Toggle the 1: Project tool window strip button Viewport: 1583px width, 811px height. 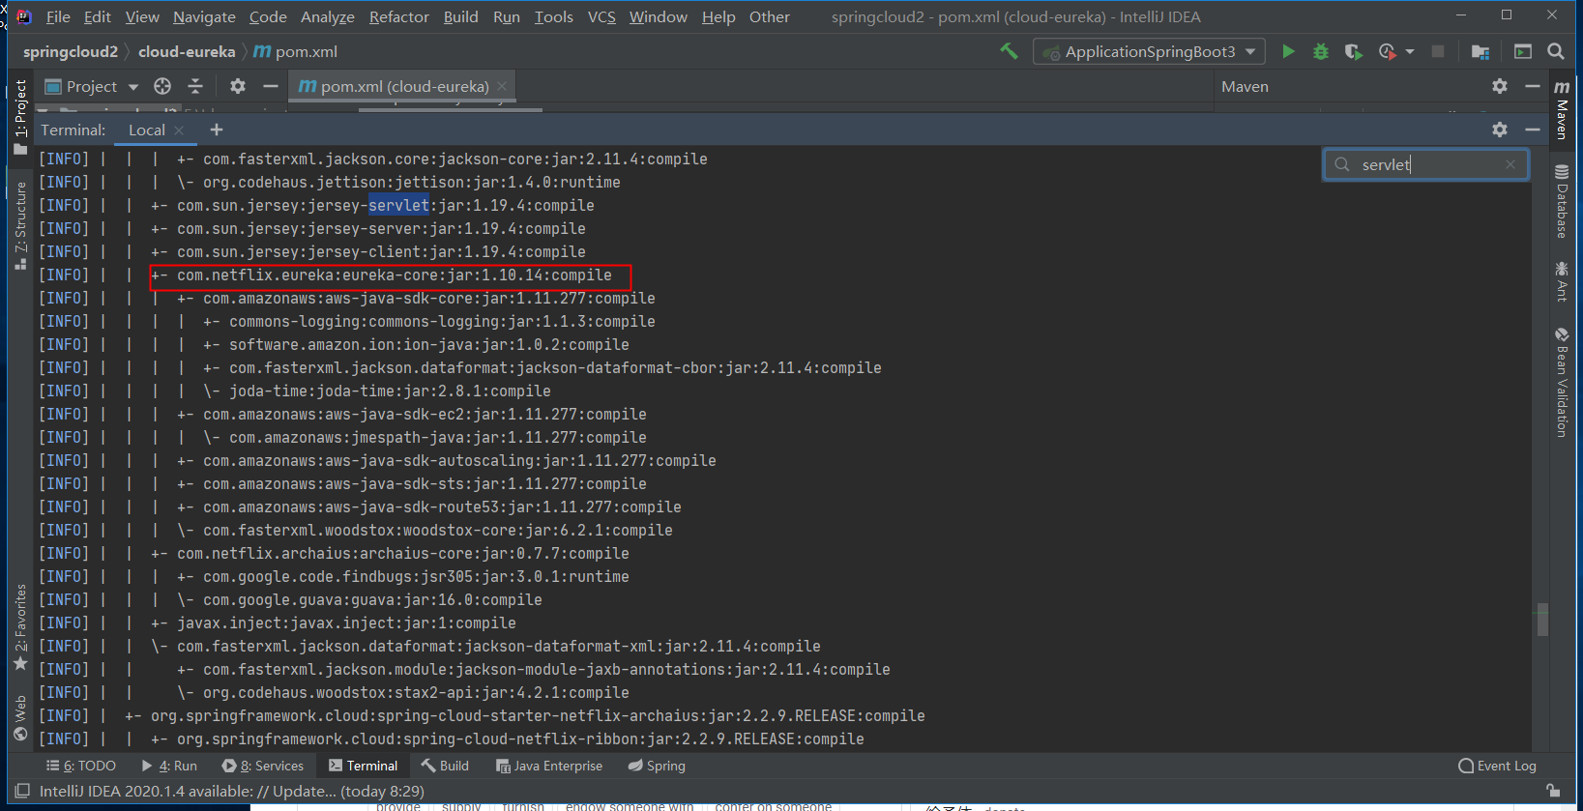click(20, 116)
